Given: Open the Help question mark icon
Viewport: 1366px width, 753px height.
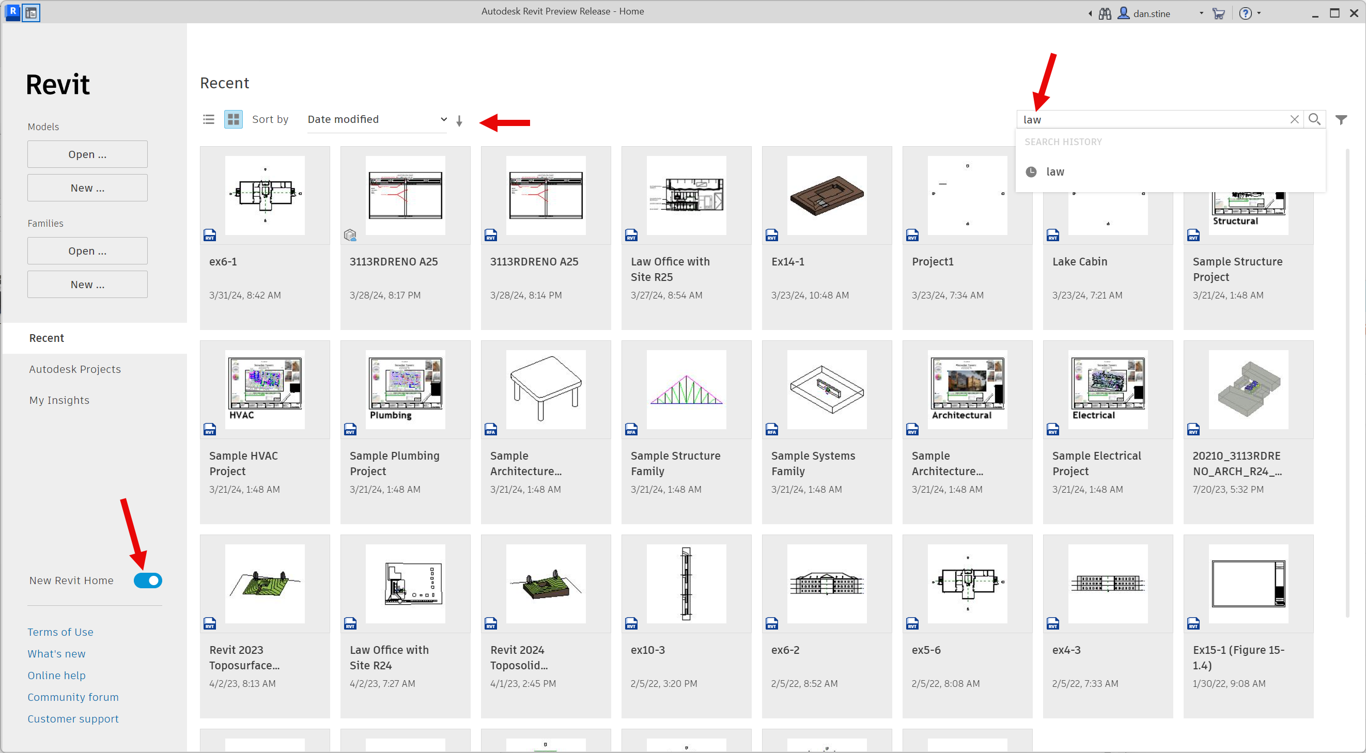Looking at the screenshot, I should pyautogui.click(x=1245, y=13).
